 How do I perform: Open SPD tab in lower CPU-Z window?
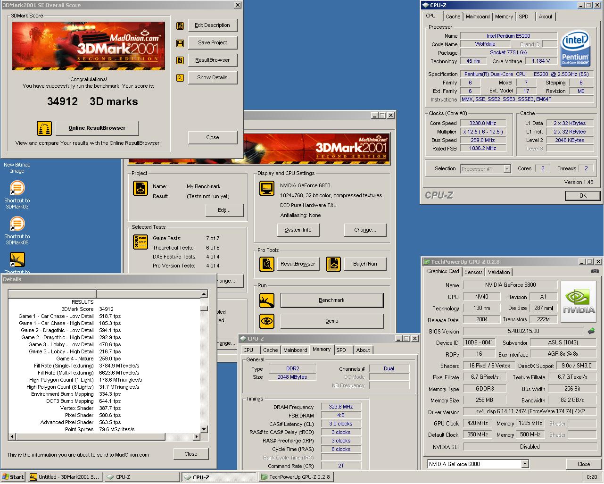[x=341, y=350]
